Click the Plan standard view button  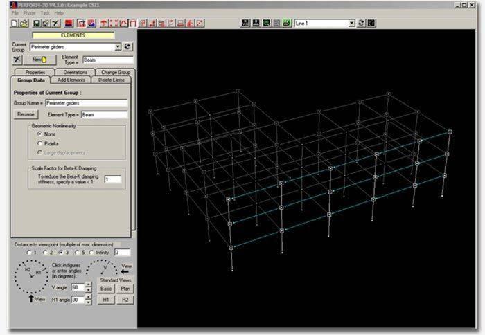tap(125, 289)
